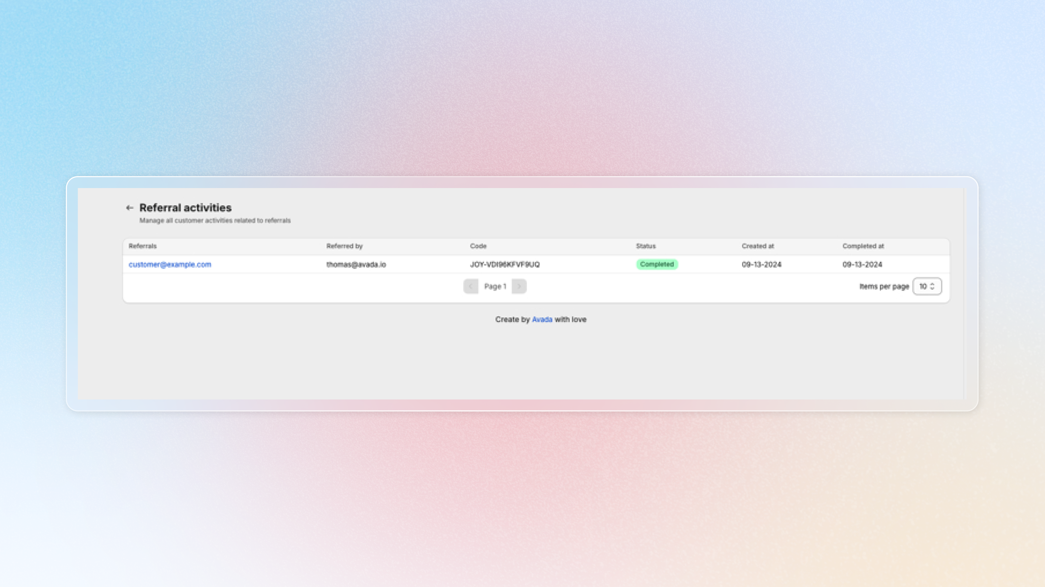The width and height of the screenshot is (1045, 587).
Task: Click the Page 1 pagination label
Action: (495, 286)
